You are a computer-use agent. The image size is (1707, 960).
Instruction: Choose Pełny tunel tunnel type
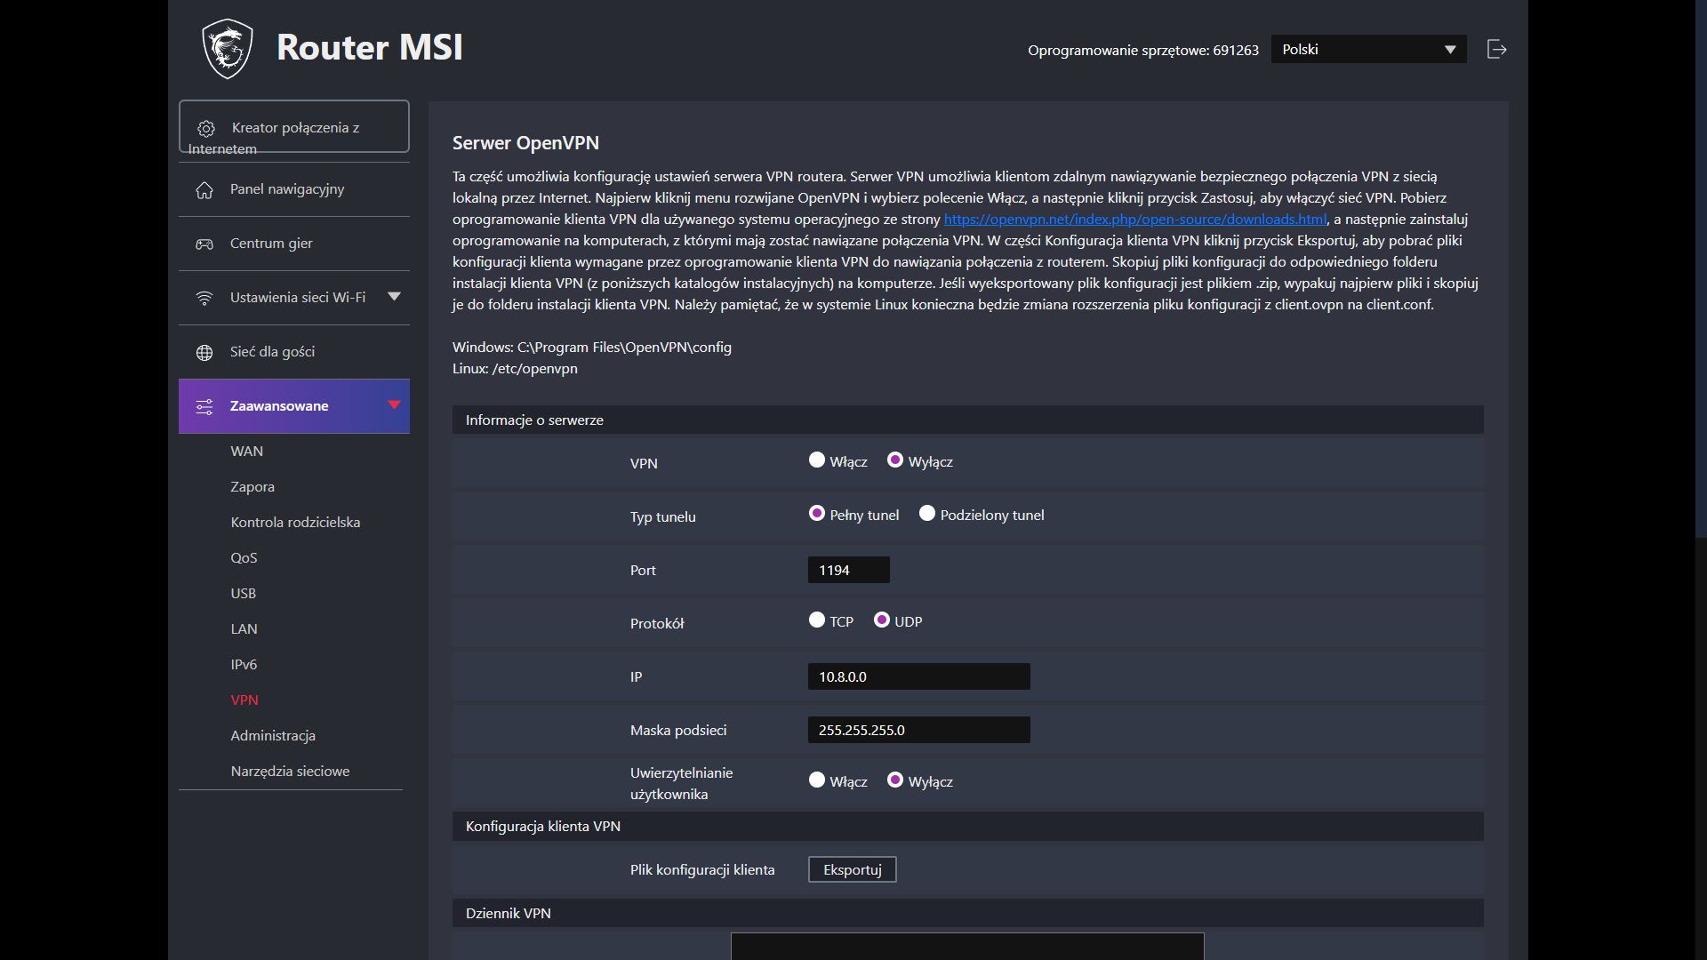click(817, 514)
